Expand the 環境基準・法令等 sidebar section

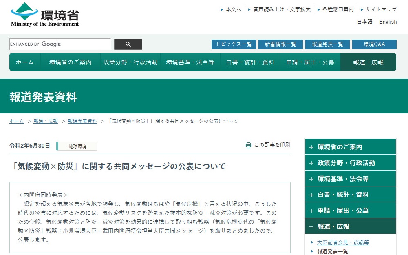[x=350, y=179]
